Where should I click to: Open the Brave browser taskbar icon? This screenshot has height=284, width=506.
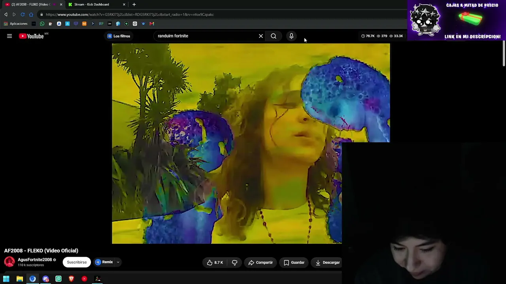pos(72,279)
